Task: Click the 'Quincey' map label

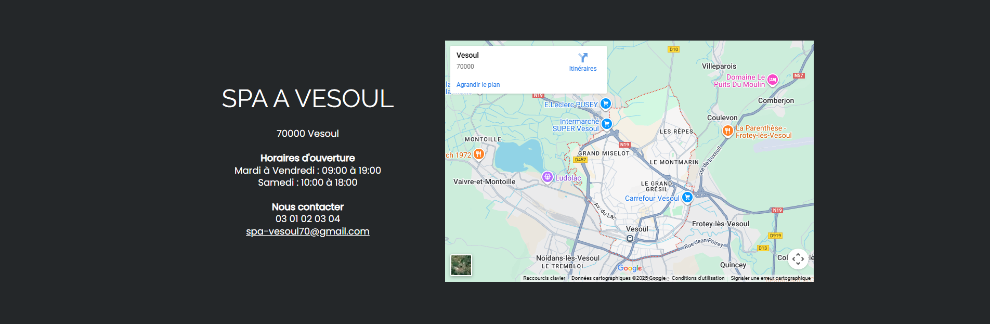Action: [x=733, y=265]
